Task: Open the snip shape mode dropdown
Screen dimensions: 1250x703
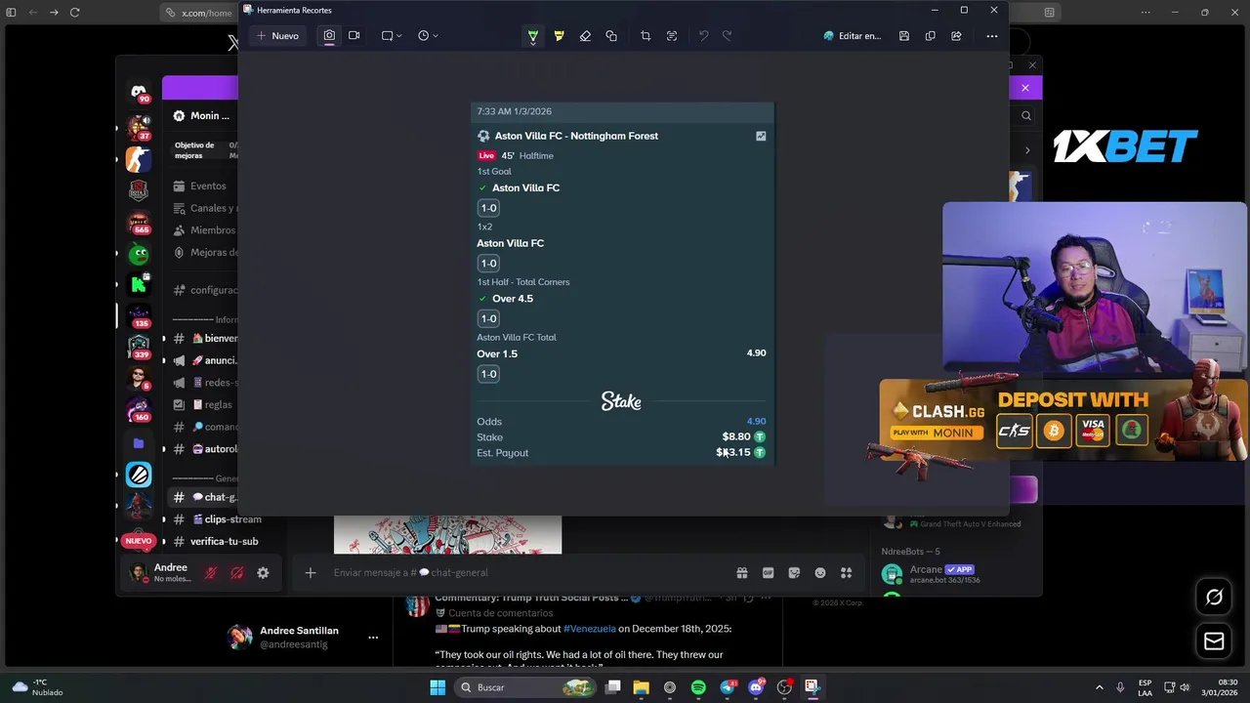Action: pyautogui.click(x=392, y=35)
